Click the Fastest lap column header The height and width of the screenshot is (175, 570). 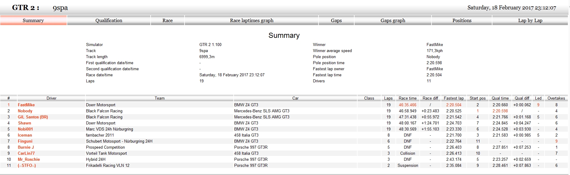click(x=454, y=98)
